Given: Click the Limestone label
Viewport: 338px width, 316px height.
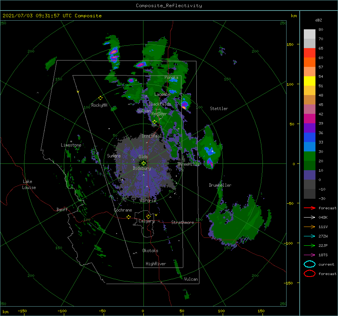Looking at the screenshot, I should [x=71, y=145].
